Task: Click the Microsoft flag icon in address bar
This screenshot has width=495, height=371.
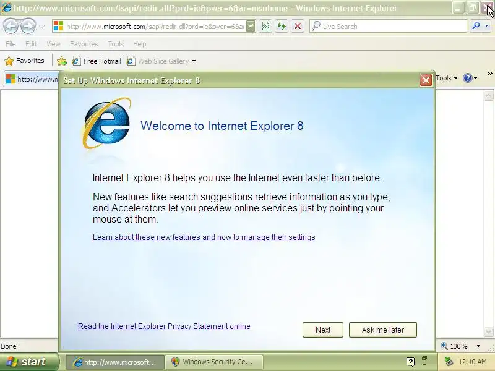Action: click(58, 26)
